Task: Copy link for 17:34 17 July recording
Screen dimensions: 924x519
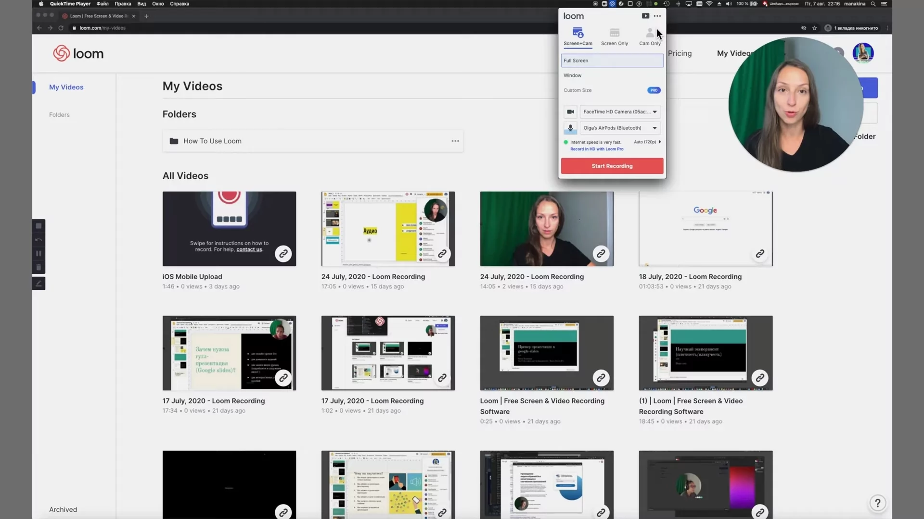Action: pyautogui.click(x=283, y=378)
